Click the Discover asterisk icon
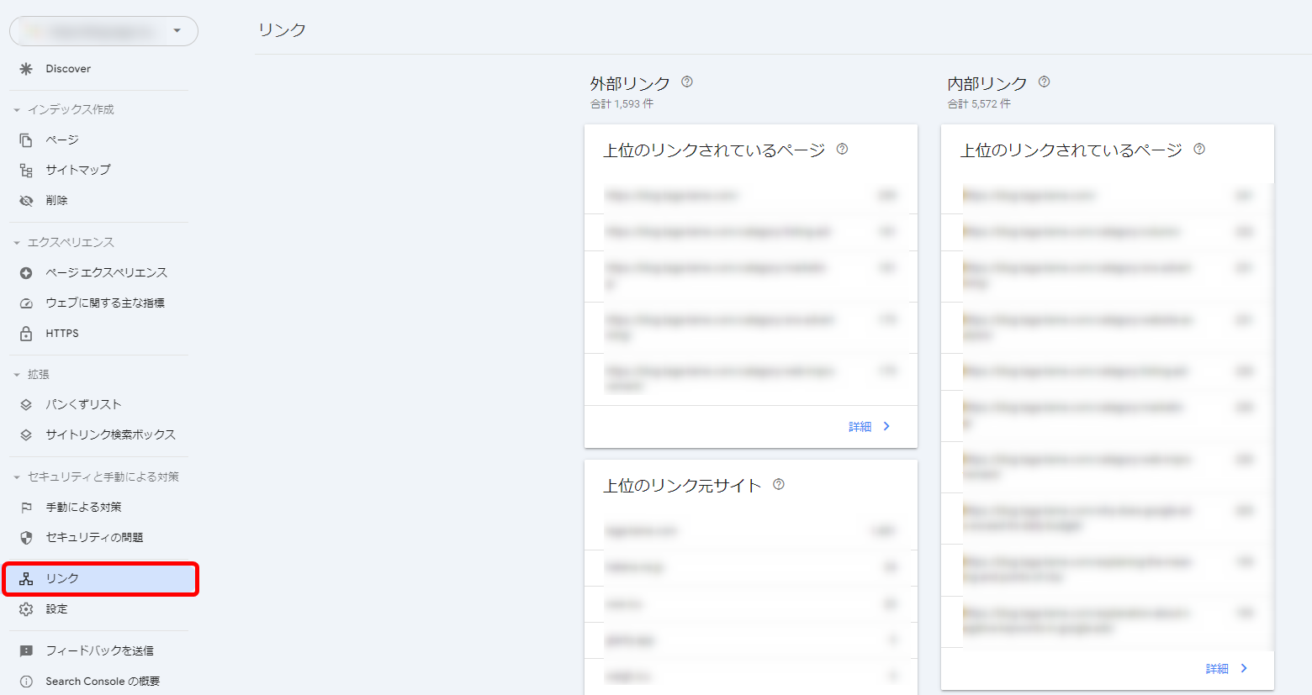1312x695 pixels. pyautogui.click(x=26, y=69)
